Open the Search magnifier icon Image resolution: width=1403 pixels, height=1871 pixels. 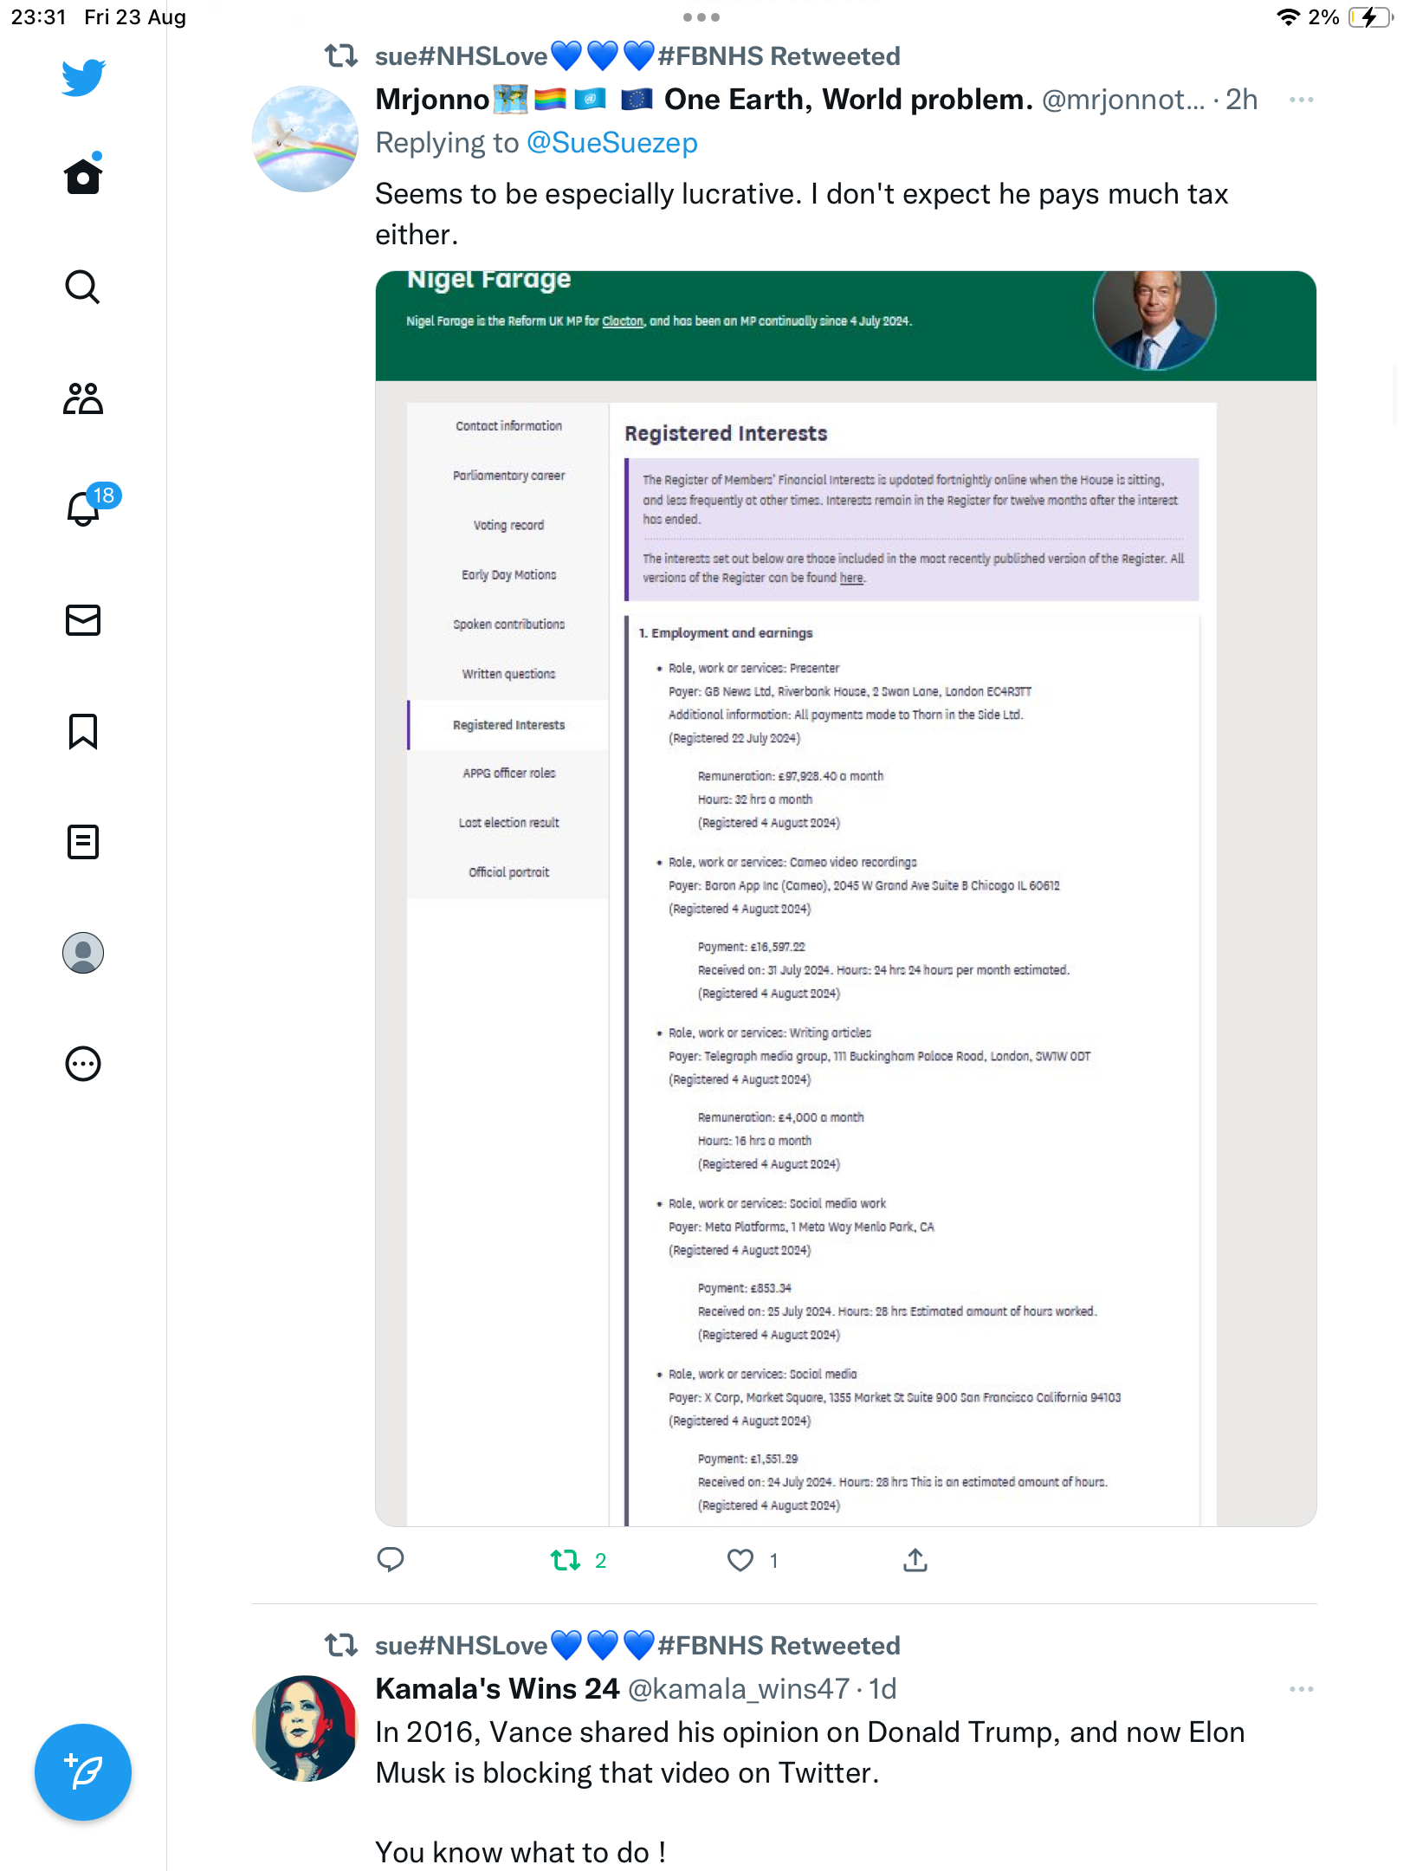click(x=83, y=287)
